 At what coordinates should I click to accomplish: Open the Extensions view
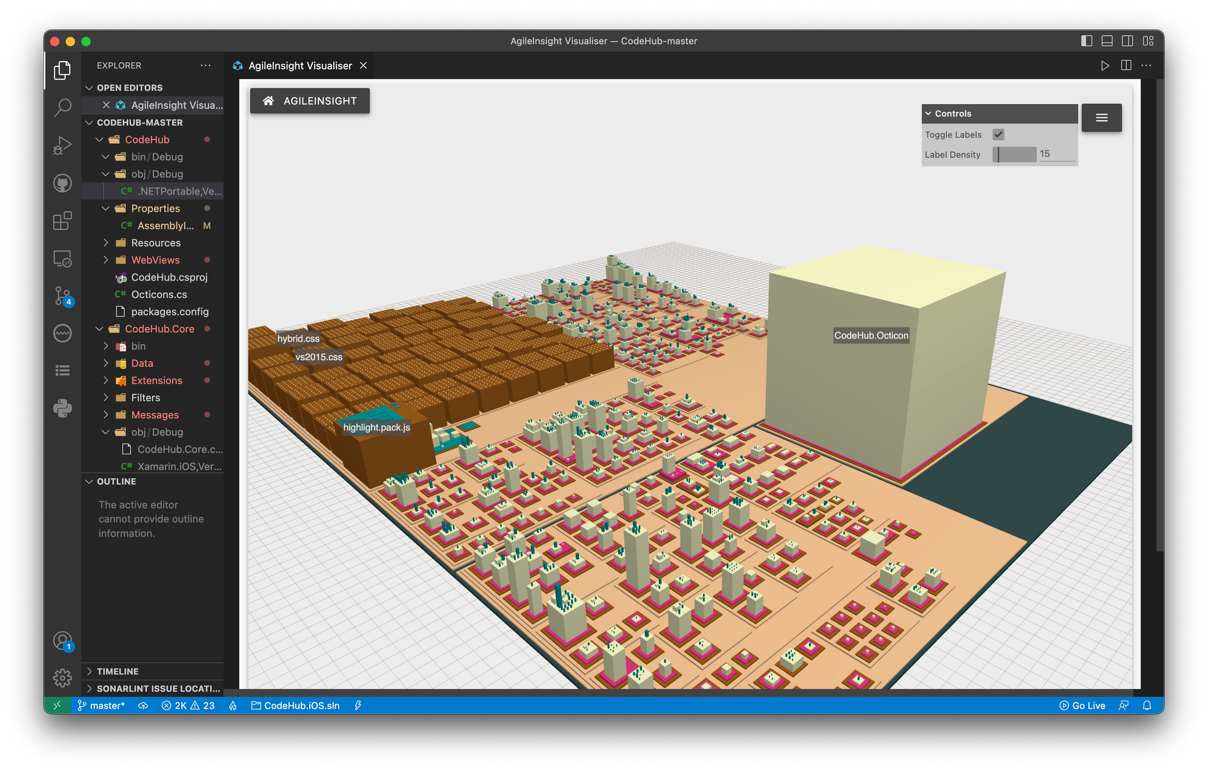pos(62,221)
